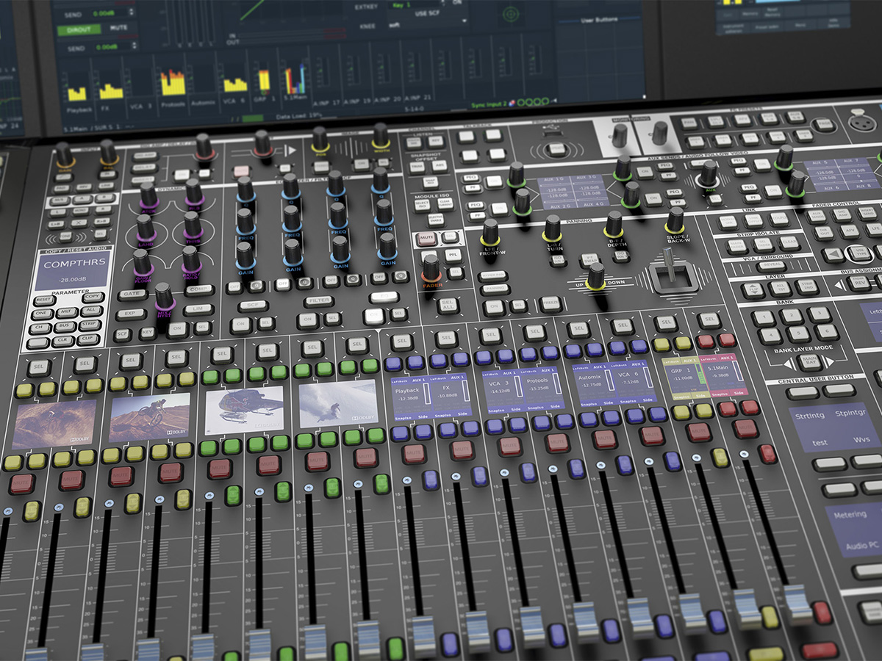Select bank button 2

791,316
